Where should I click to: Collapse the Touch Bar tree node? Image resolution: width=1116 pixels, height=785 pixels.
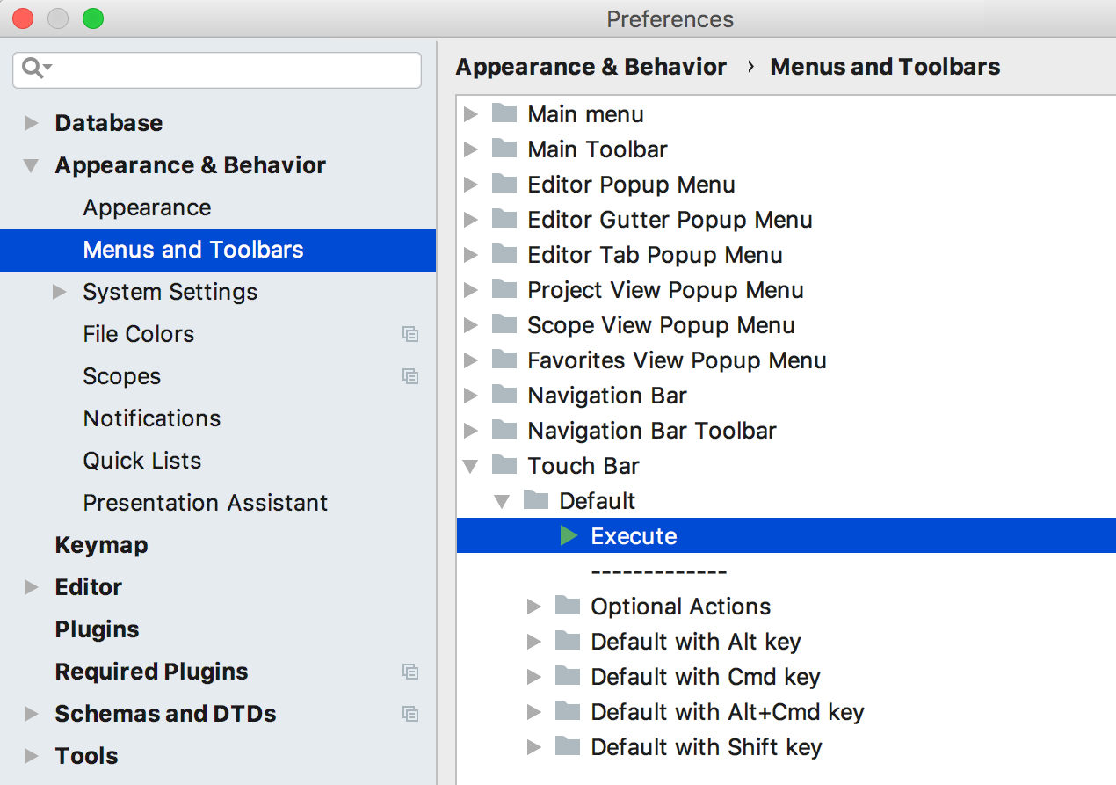click(471, 466)
